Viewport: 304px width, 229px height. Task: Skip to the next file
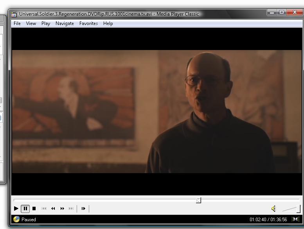click(71, 208)
